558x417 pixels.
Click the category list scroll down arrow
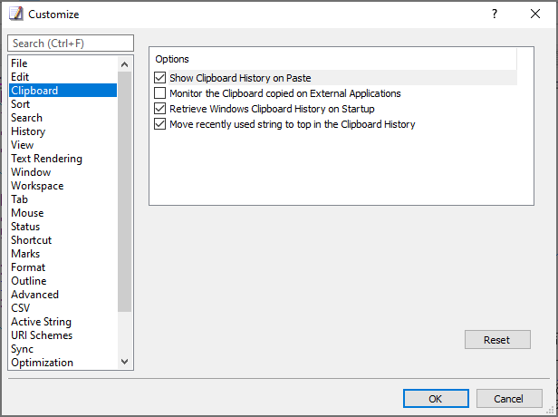tap(124, 362)
